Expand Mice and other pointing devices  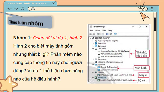(x=93, y=62)
